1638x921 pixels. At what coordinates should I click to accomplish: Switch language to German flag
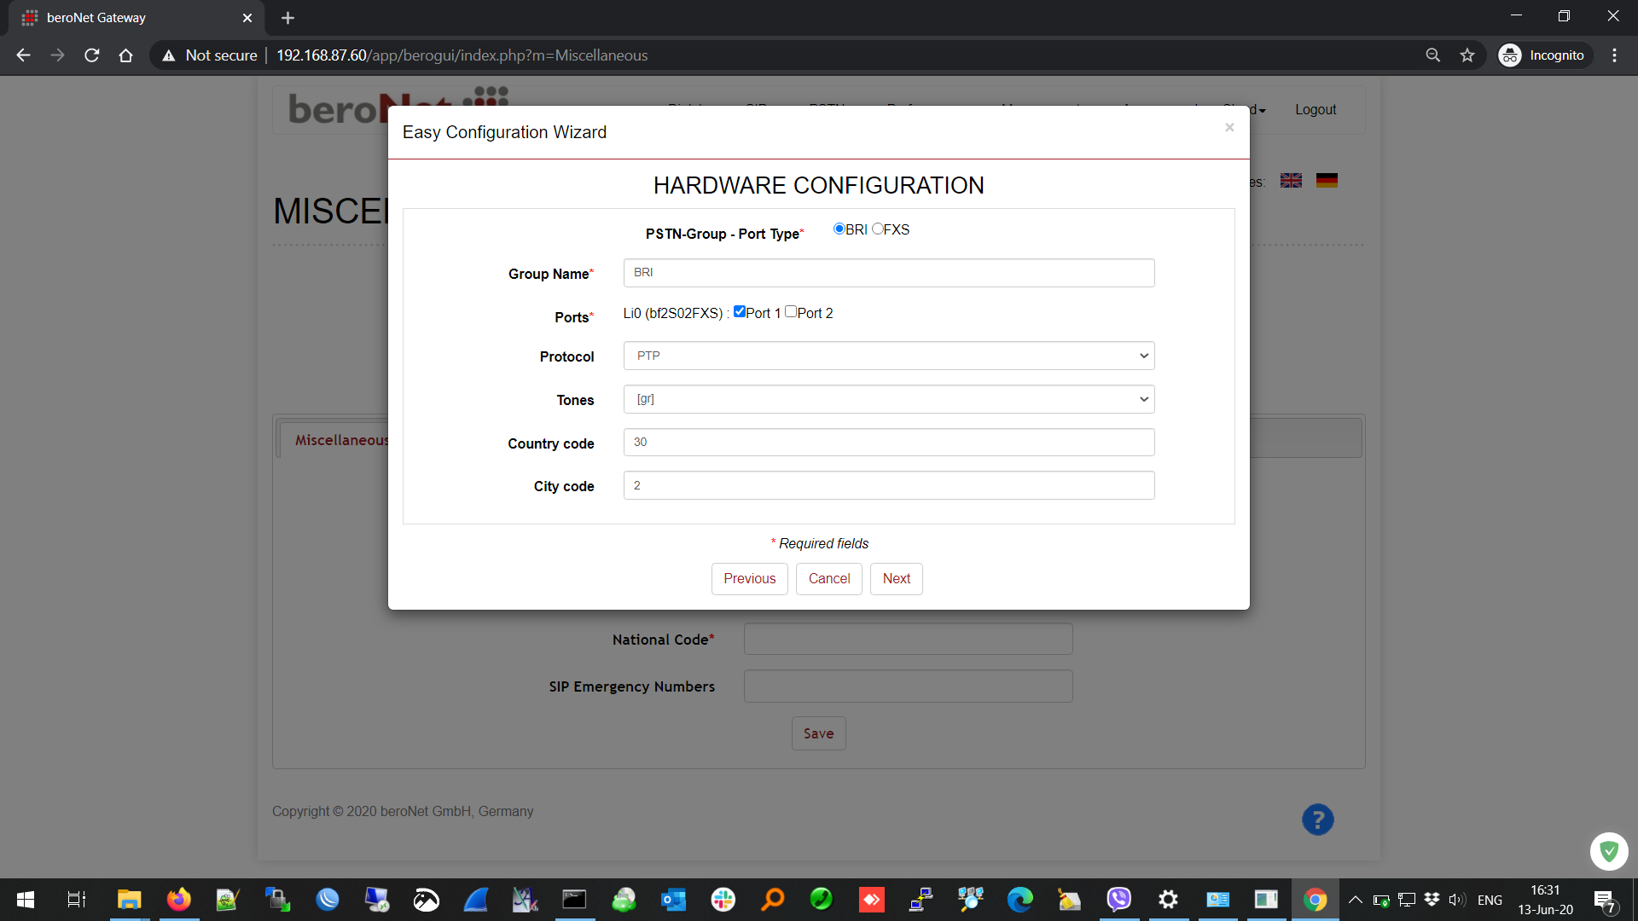click(1327, 181)
